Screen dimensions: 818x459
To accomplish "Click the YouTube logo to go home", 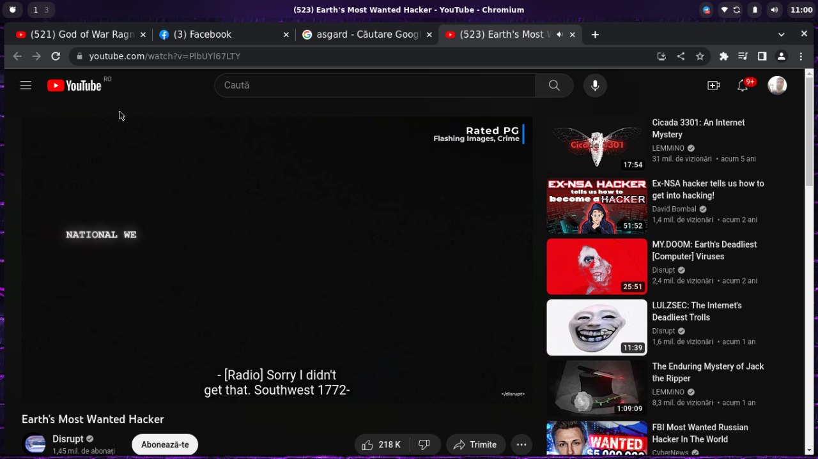I will (74, 86).
